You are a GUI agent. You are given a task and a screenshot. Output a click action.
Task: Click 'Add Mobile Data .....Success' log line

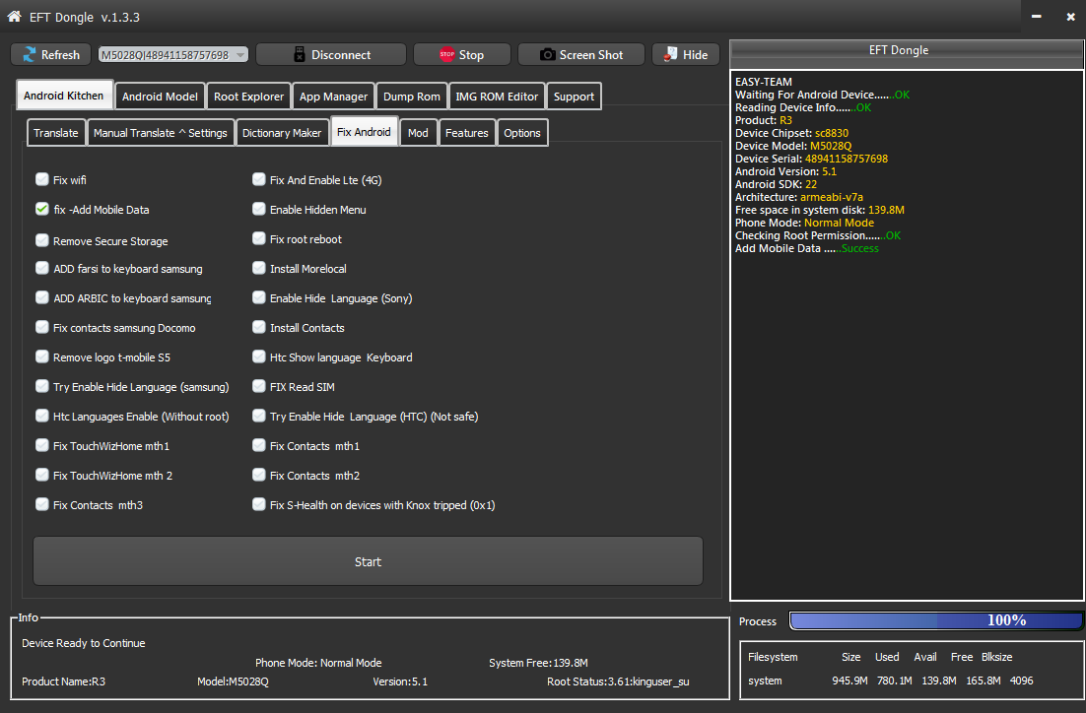tap(807, 248)
